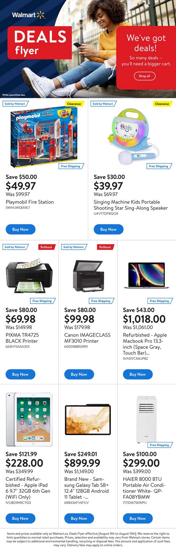176x552 pixels.
Task: Buy the PIXMA TR4725 printer now
Action: point(20,374)
